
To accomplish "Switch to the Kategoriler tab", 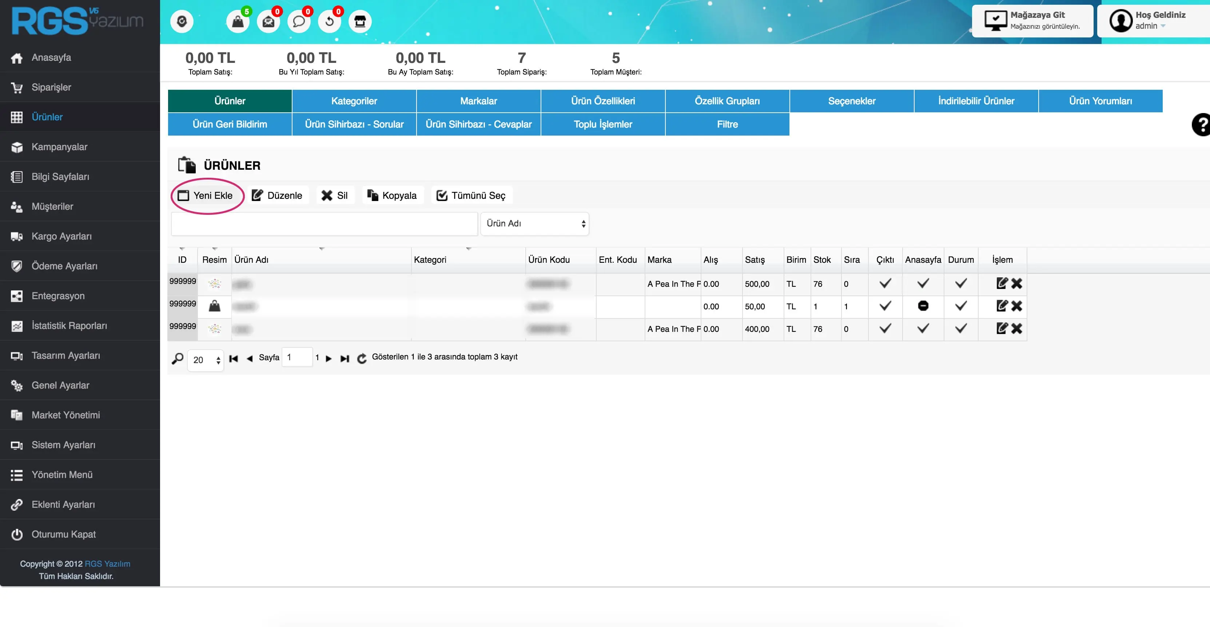I will coord(354,101).
